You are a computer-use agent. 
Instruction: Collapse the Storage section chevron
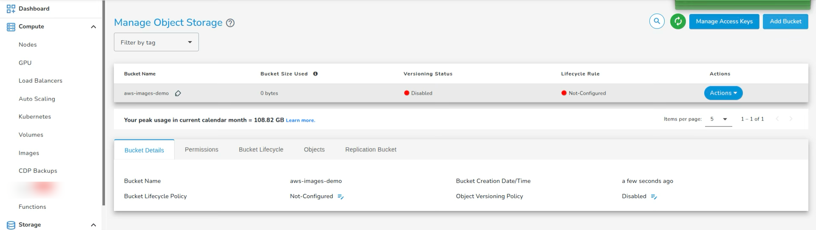point(93,225)
